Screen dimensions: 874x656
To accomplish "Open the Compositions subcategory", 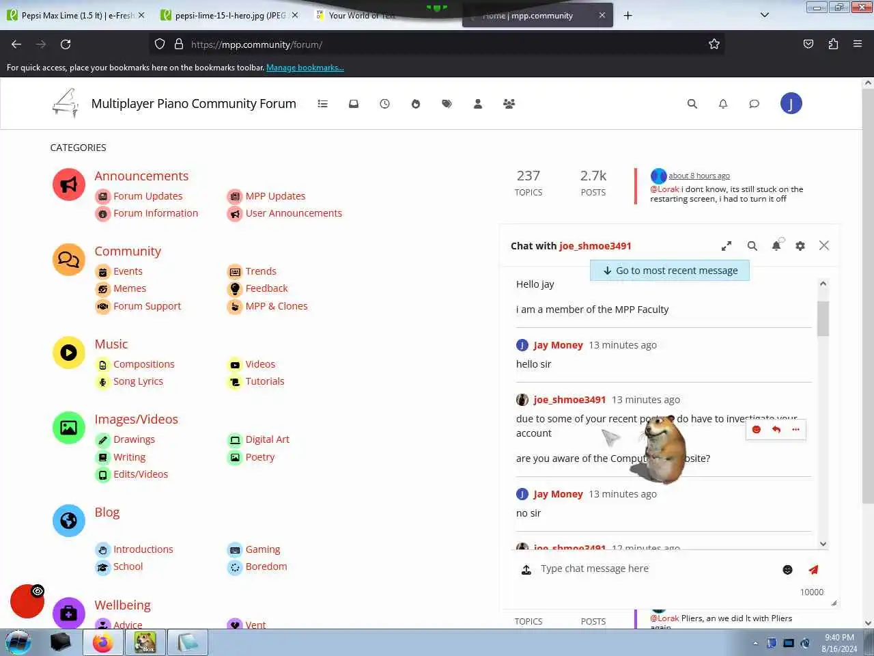I will click(144, 364).
